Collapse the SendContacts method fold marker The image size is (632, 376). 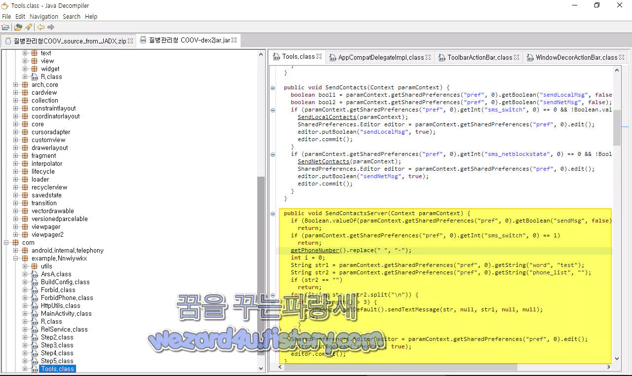(273, 88)
